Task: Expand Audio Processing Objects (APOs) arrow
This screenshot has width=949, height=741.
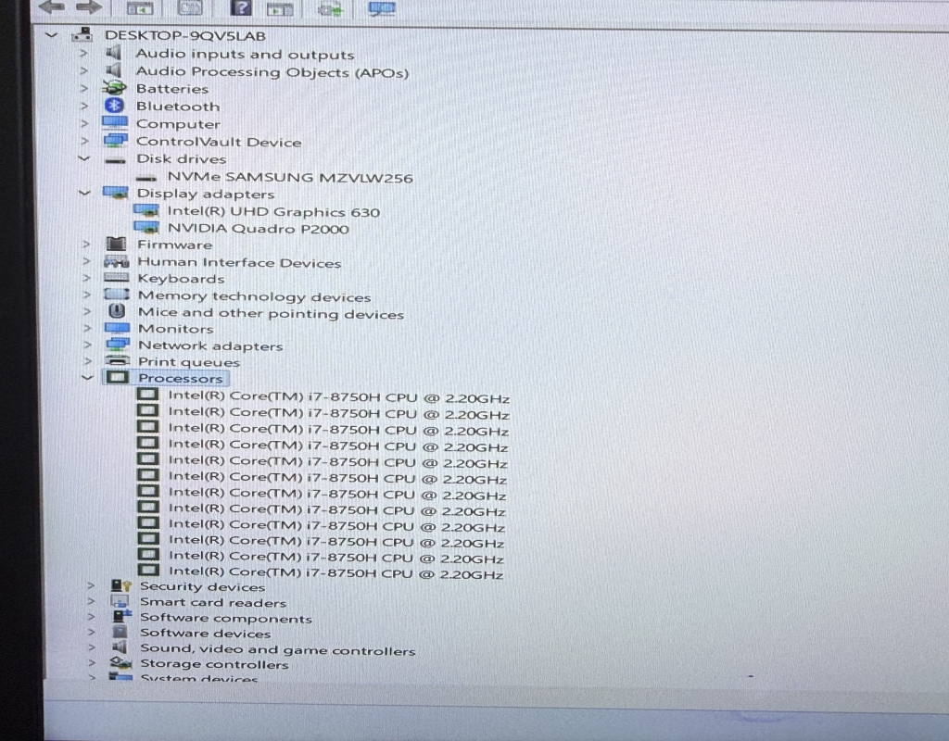Action: coord(83,70)
